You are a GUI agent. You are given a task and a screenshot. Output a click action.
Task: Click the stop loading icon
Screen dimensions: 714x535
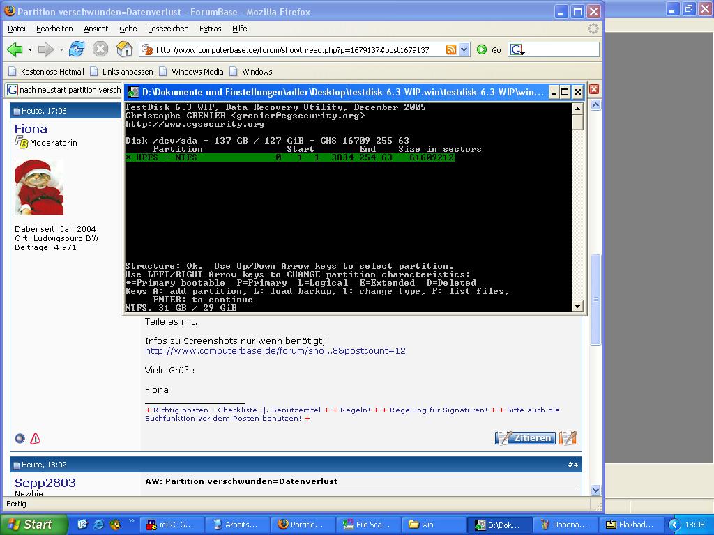pos(100,49)
